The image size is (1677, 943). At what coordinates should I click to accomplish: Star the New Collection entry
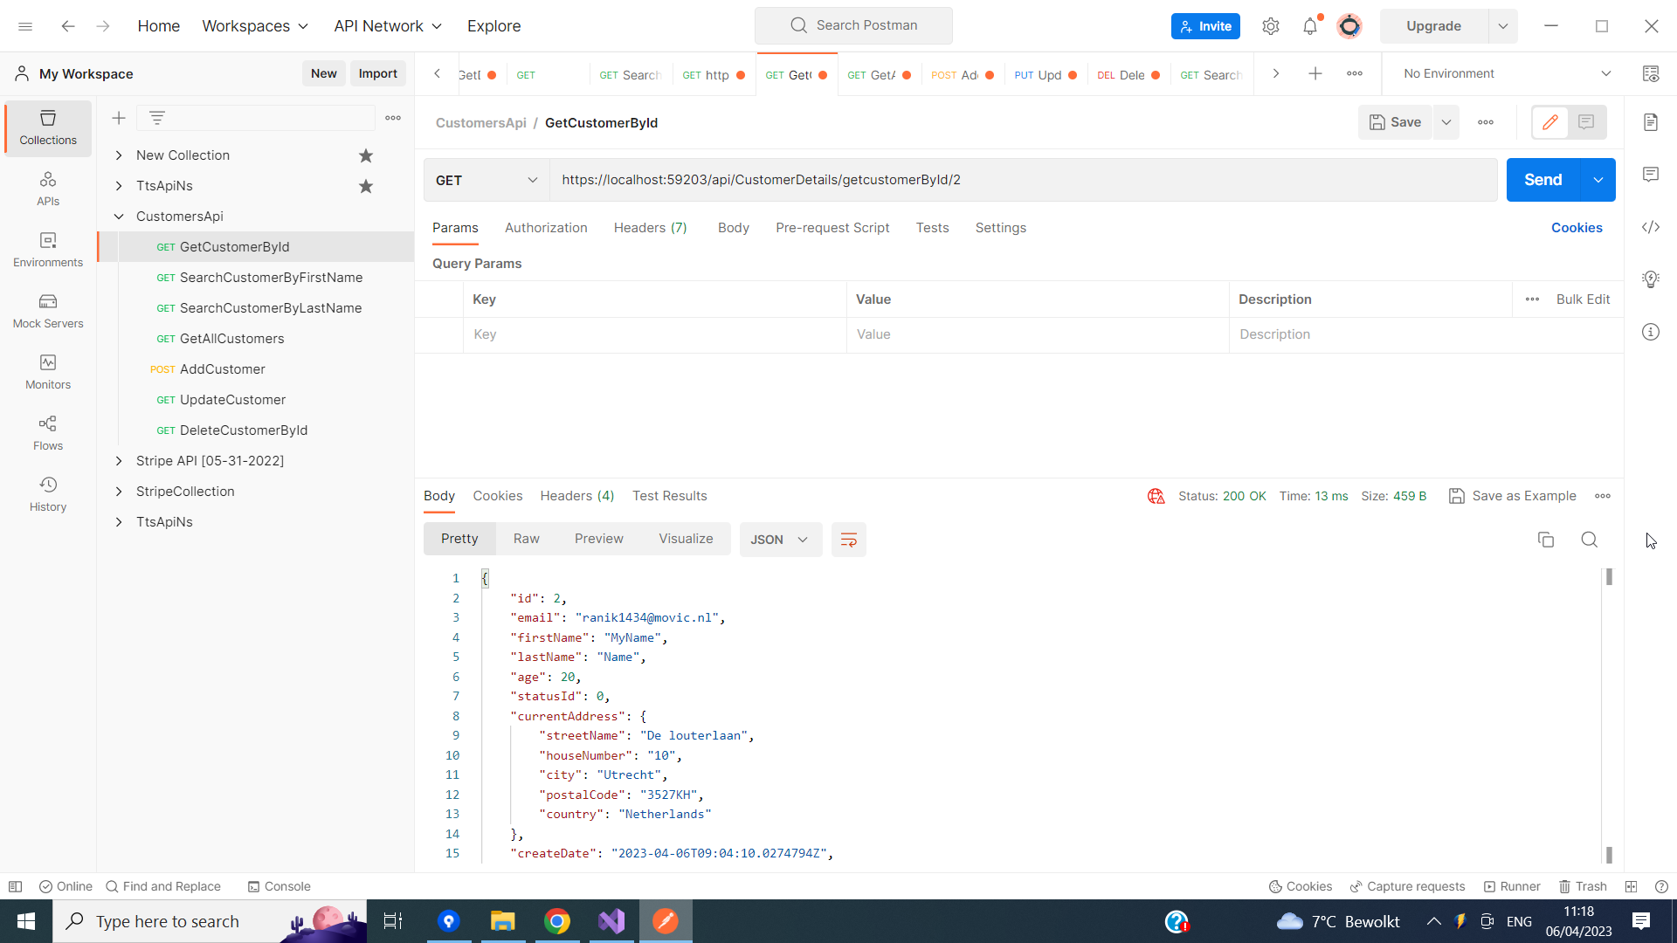(x=366, y=155)
